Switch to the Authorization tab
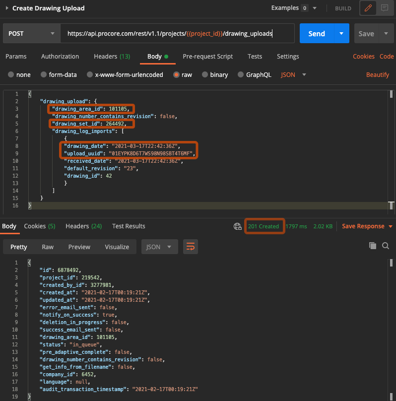 [x=60, y=56]
